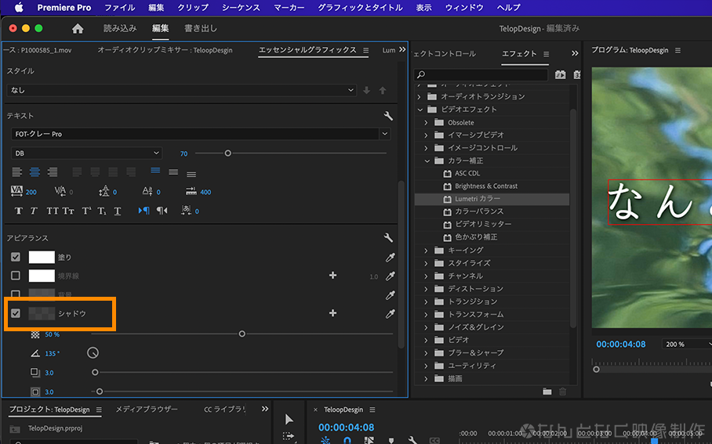Open the style dropdown showing なし

pyautogui.click(x=181, y=90)
